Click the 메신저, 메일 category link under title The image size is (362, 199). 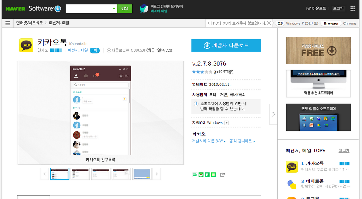pyautogui.click(x=78, y=50)
